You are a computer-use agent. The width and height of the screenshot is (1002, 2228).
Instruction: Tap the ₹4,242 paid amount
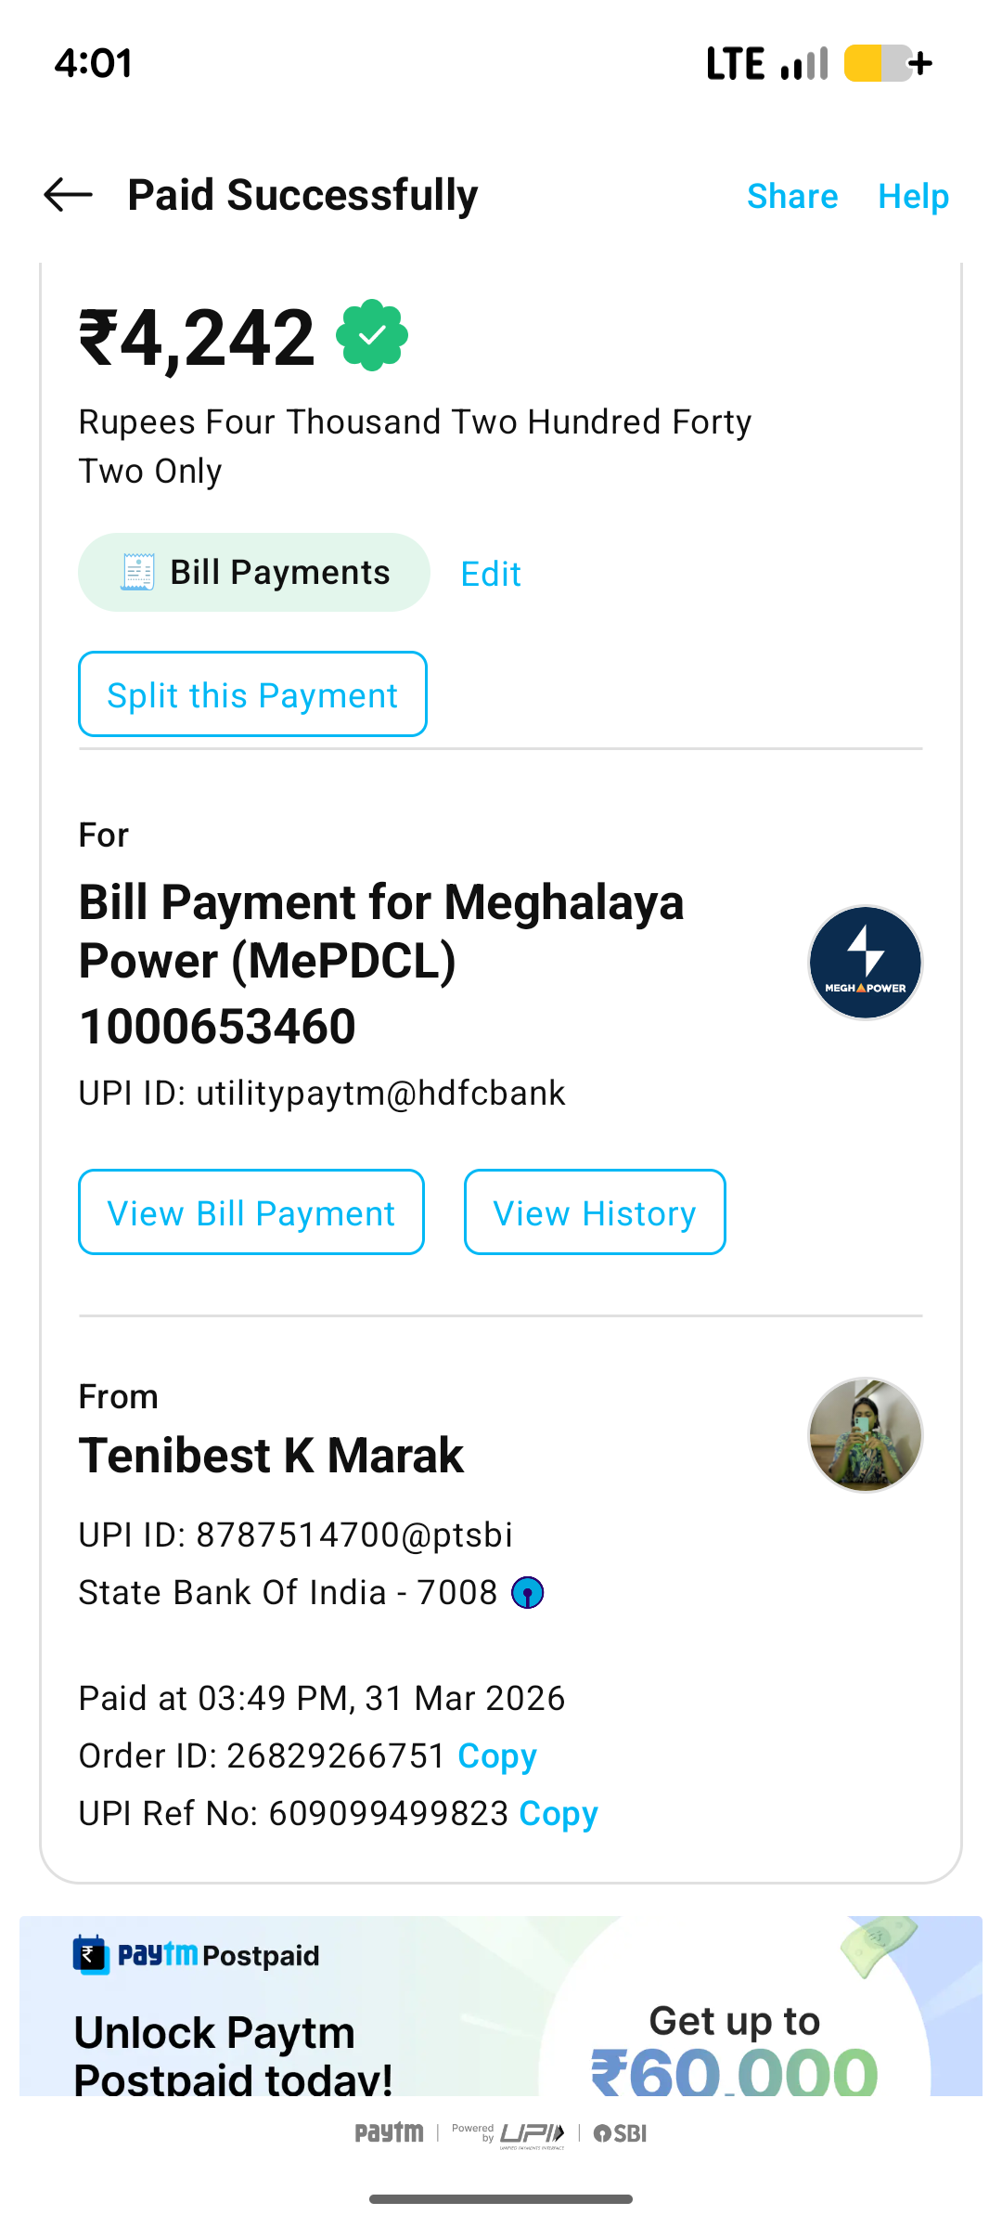point(197,338)
